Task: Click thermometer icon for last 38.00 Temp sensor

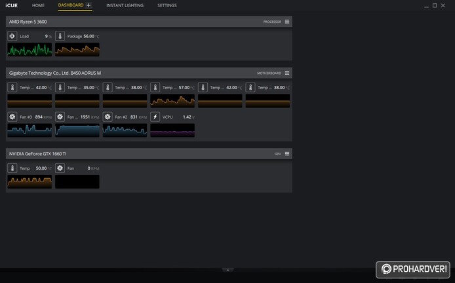Action: pos(250,88)
